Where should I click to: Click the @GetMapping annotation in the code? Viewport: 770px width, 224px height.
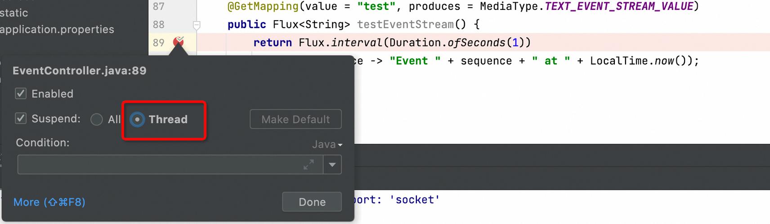tap(263, 6)
